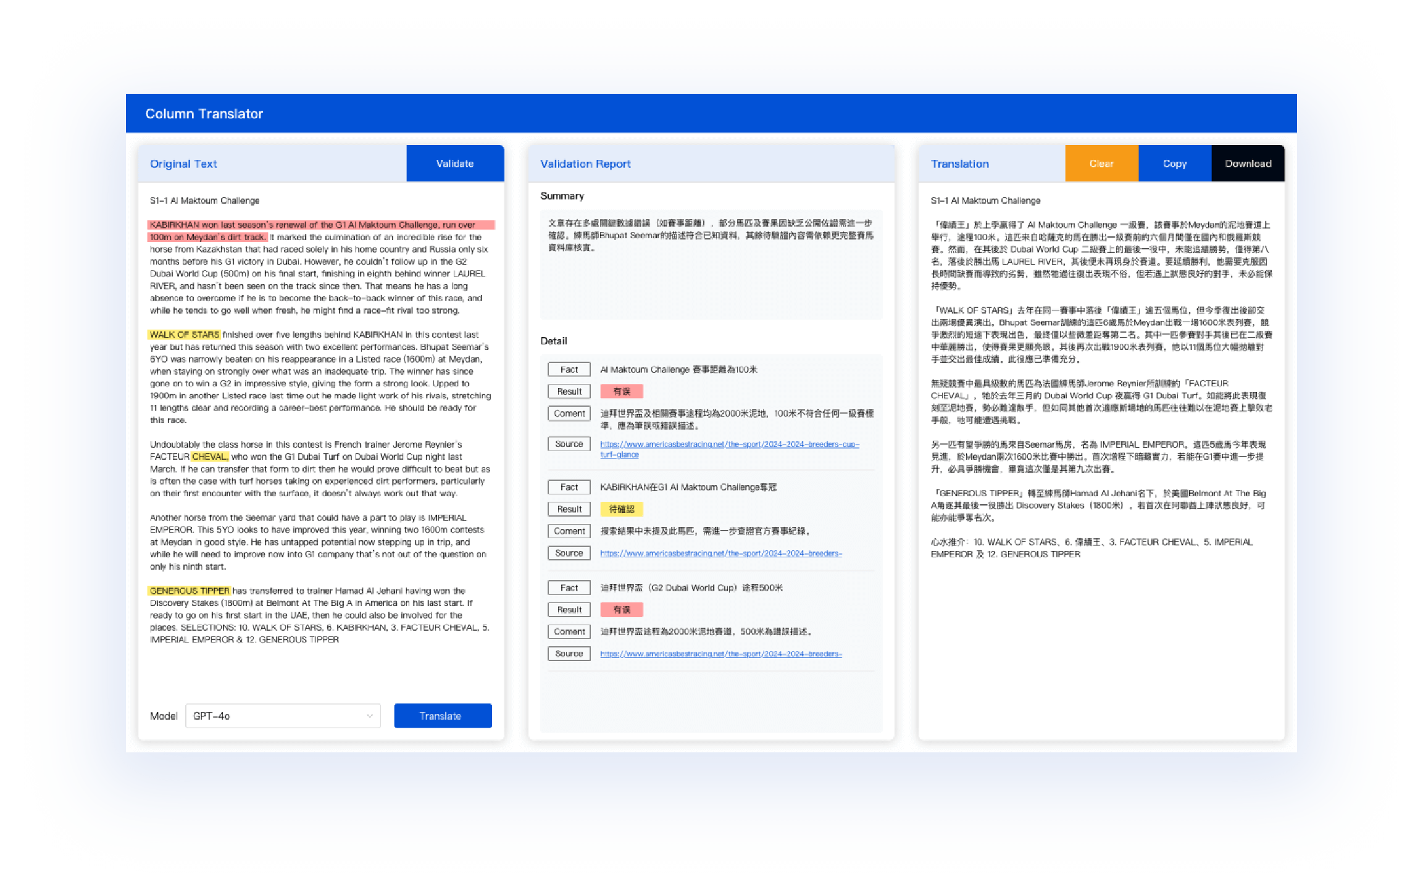Click the Source tag on the third validation item
The image size is (1423, 890).
569,653
